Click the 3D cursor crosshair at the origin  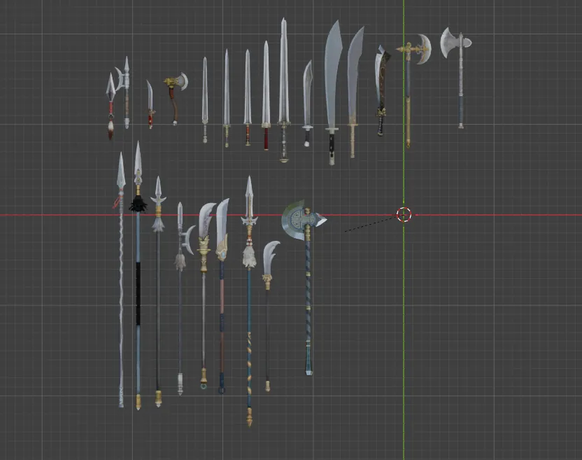[x=404, y=214]
